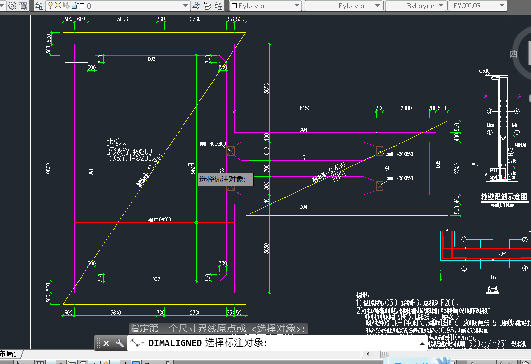Viewport: 531px width, 364px height.
Task: Select the A-A section title
Action: coord(492,289)
